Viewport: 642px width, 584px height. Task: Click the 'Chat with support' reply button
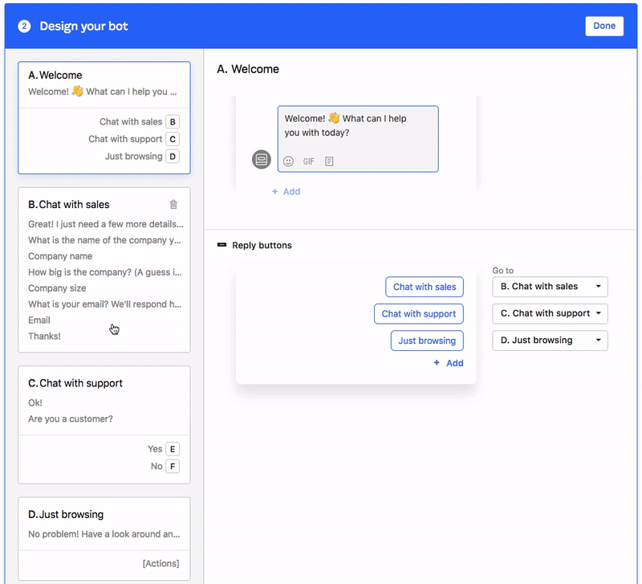[x=419, y=314]
